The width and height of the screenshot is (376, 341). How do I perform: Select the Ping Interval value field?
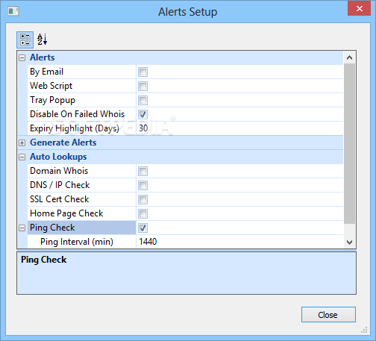pos(239,242)
